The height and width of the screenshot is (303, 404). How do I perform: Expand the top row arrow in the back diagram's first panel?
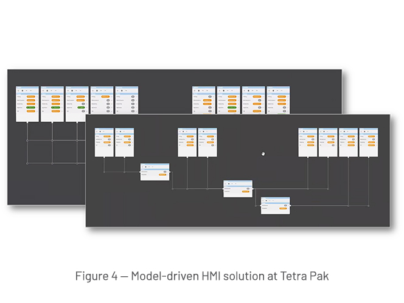click(37, 97)
